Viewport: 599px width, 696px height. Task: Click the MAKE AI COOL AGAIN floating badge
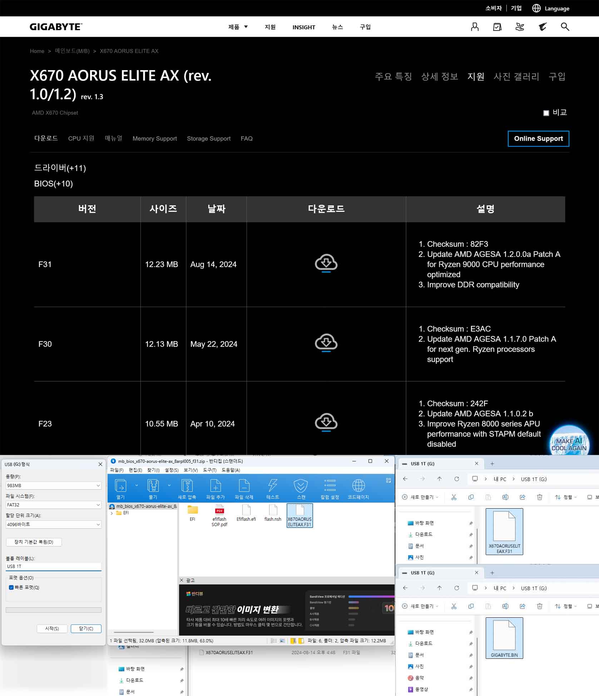point(569,441)
